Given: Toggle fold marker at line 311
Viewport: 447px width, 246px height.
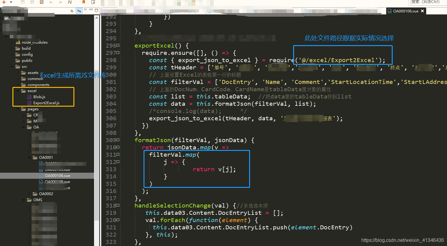Looking at the screenshot, I should click(118, 155).
